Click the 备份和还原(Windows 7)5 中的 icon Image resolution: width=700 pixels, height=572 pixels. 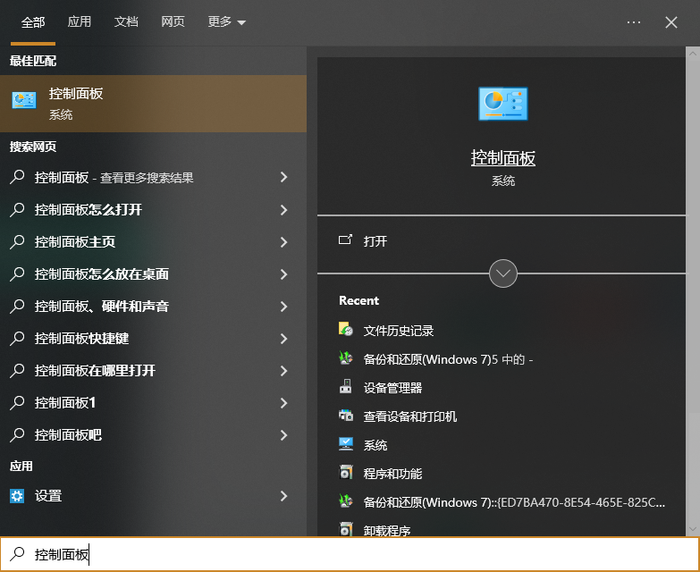346,357
